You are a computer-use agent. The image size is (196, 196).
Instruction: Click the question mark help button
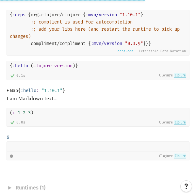[x=186, y=186]
